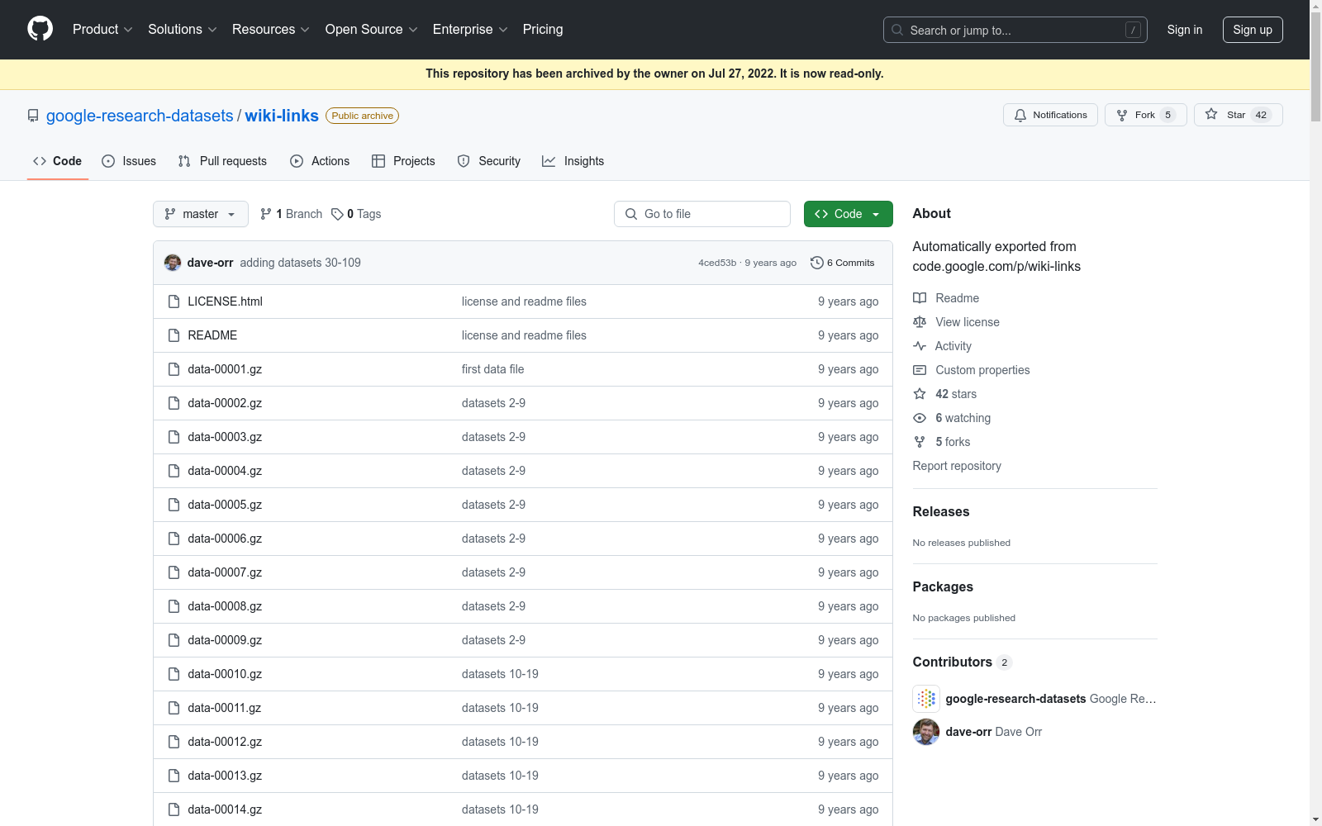Open the LICENSE.html file

(x=225, y=301)
